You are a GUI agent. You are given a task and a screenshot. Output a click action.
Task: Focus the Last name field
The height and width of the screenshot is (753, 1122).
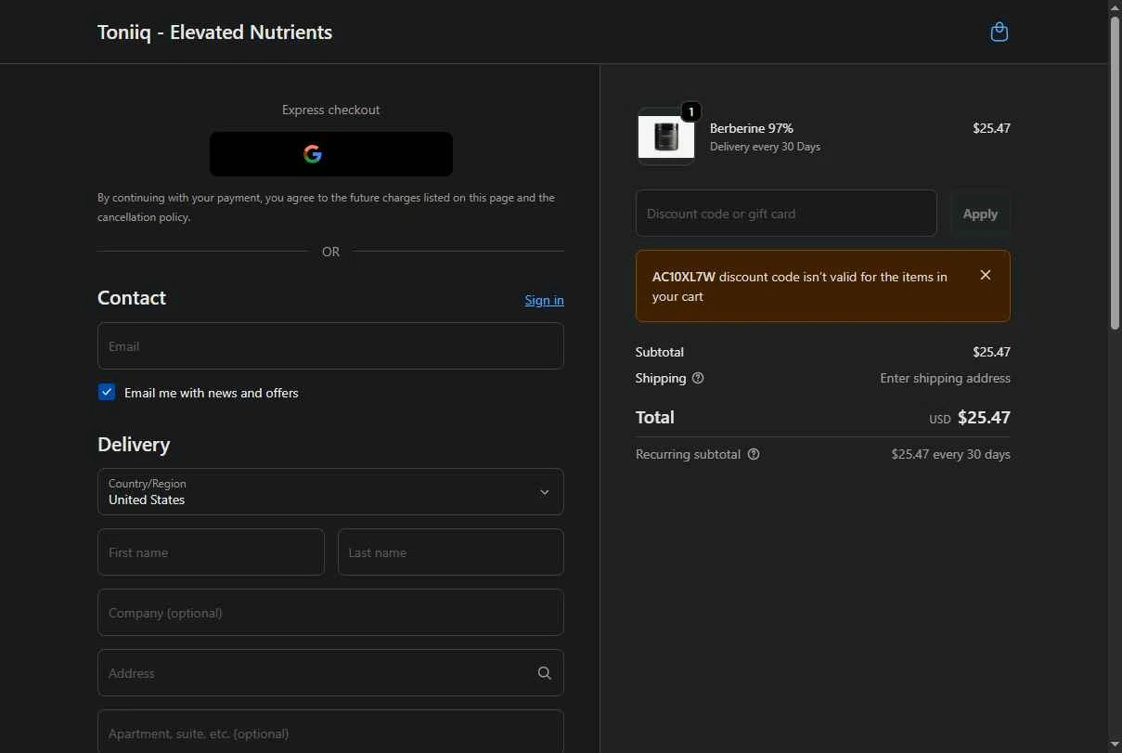pos(451,552)
